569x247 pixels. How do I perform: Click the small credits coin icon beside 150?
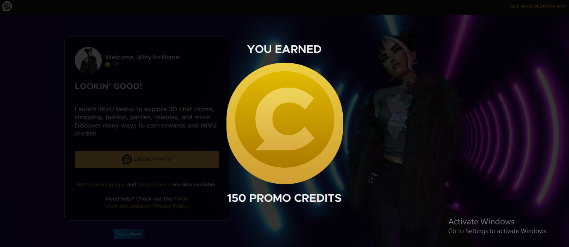108,64
